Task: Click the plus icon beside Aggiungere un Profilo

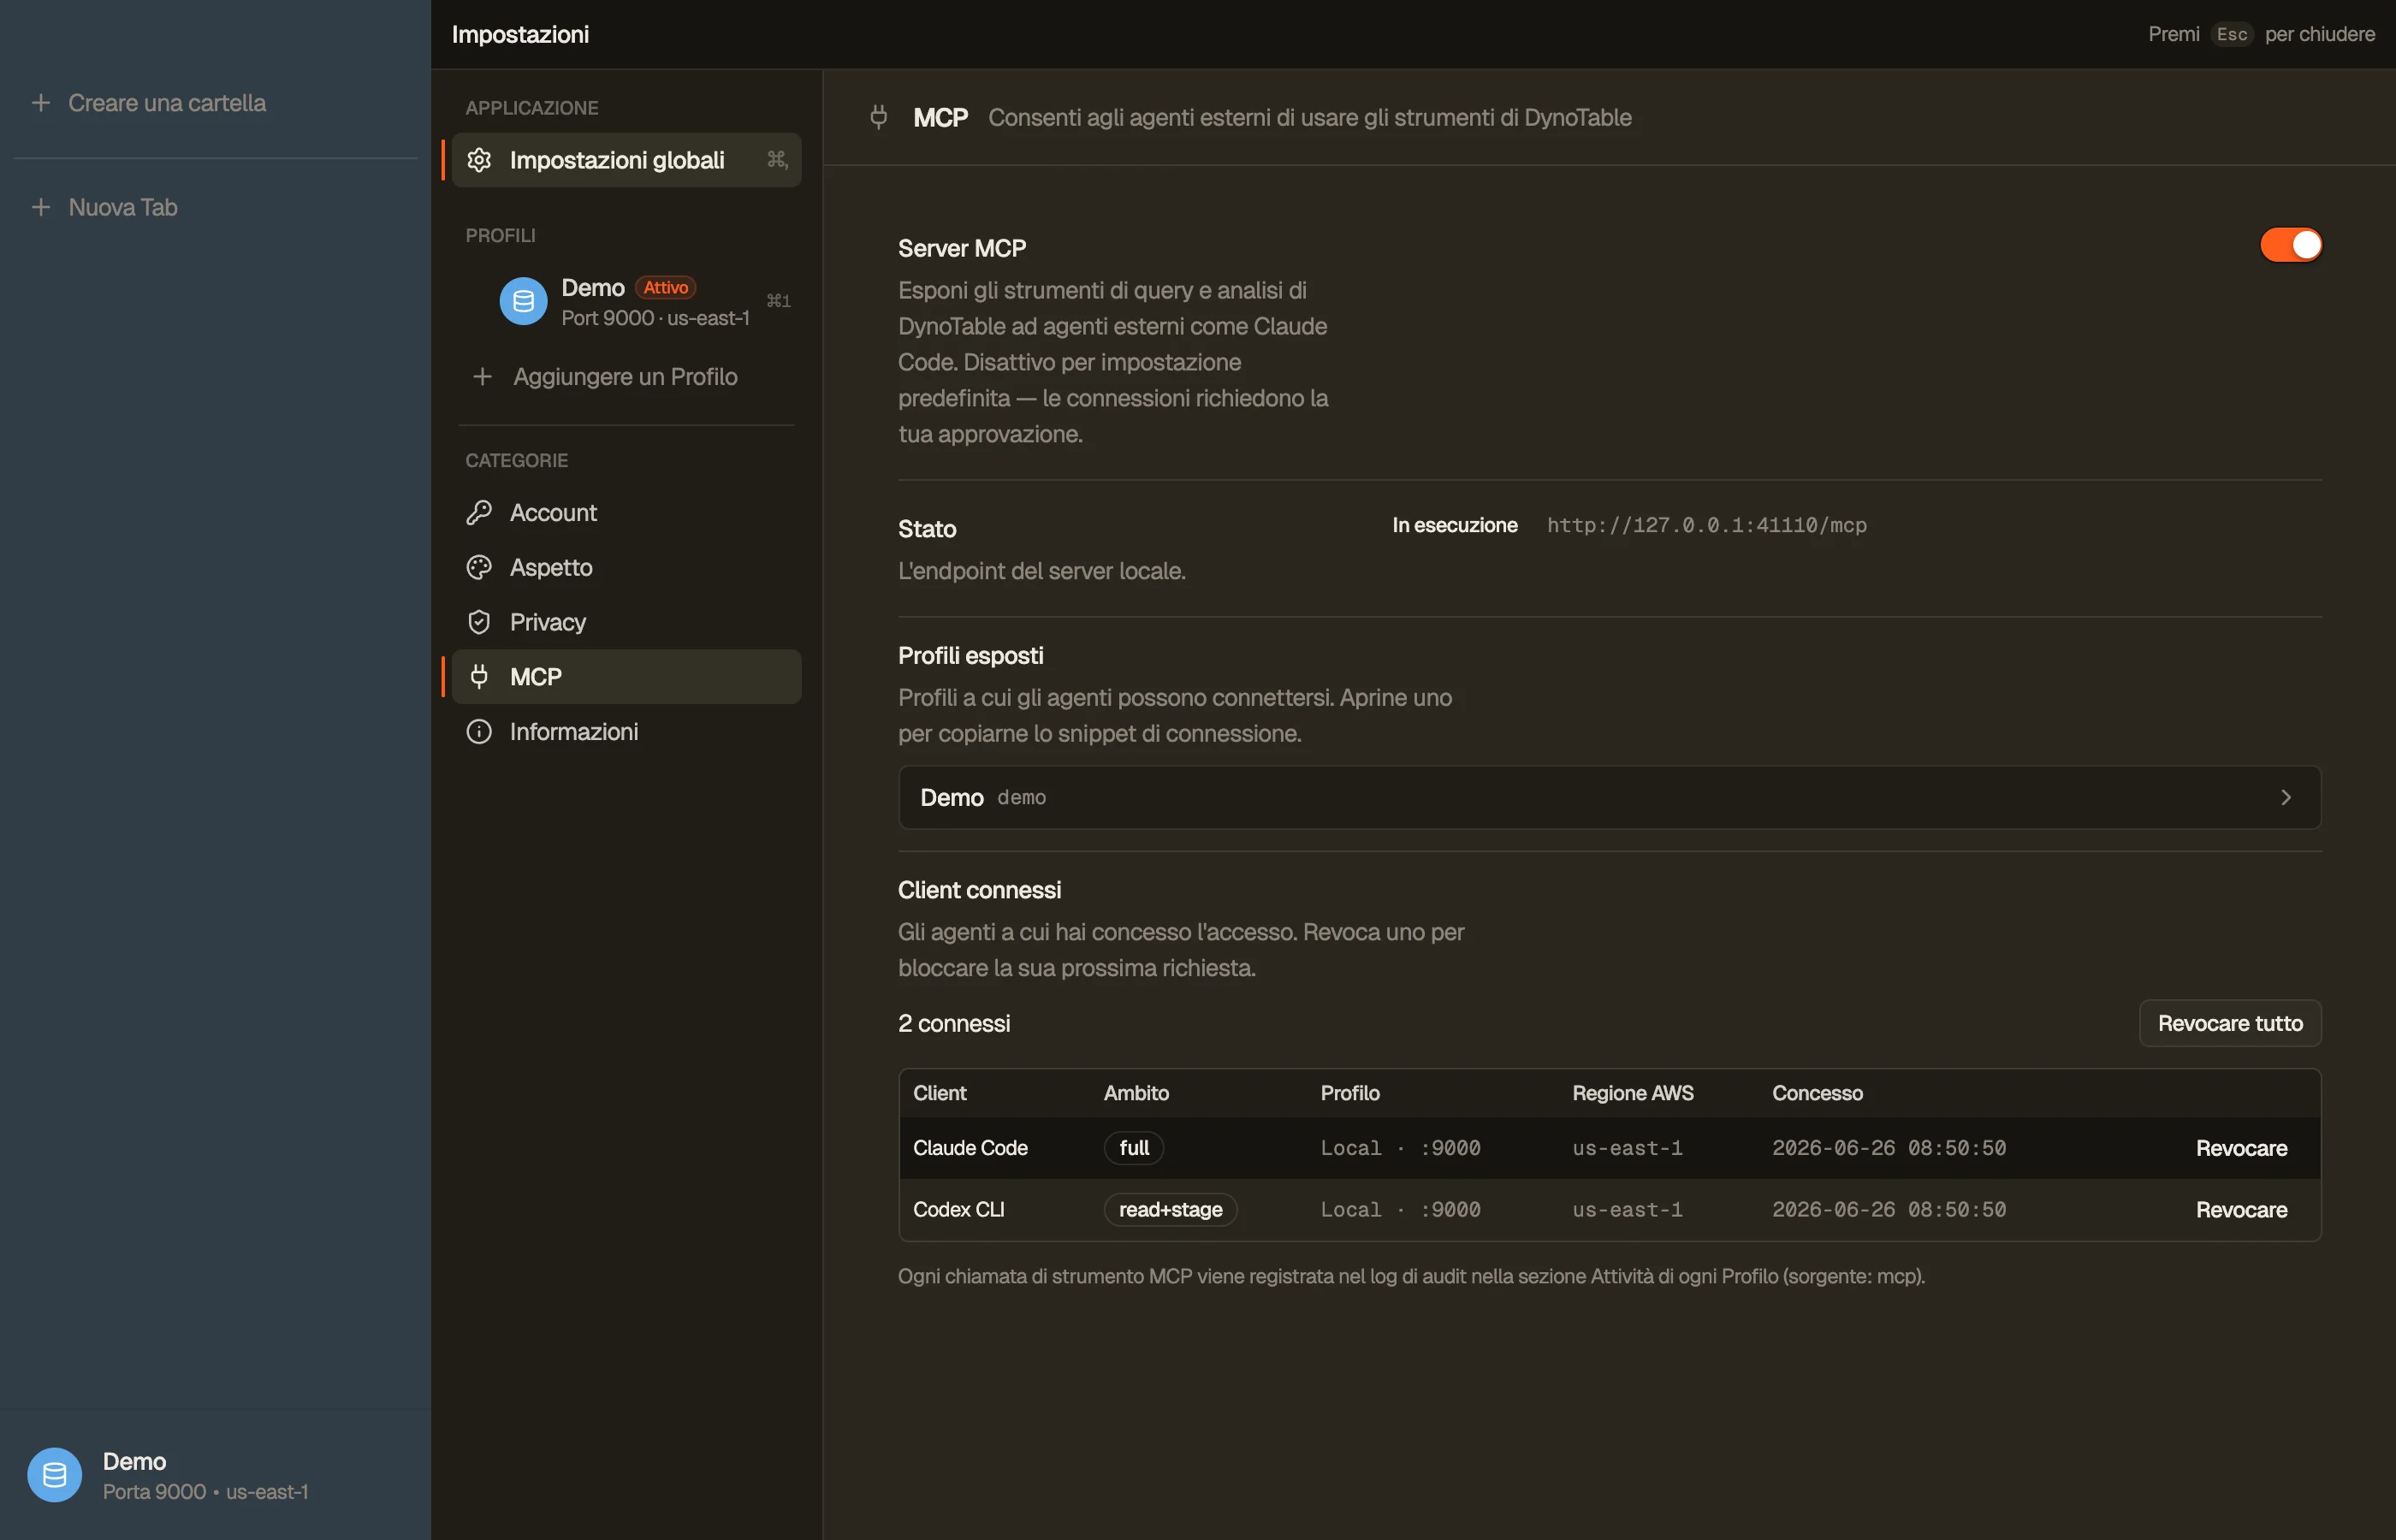Action: click(x=482, y=377)
